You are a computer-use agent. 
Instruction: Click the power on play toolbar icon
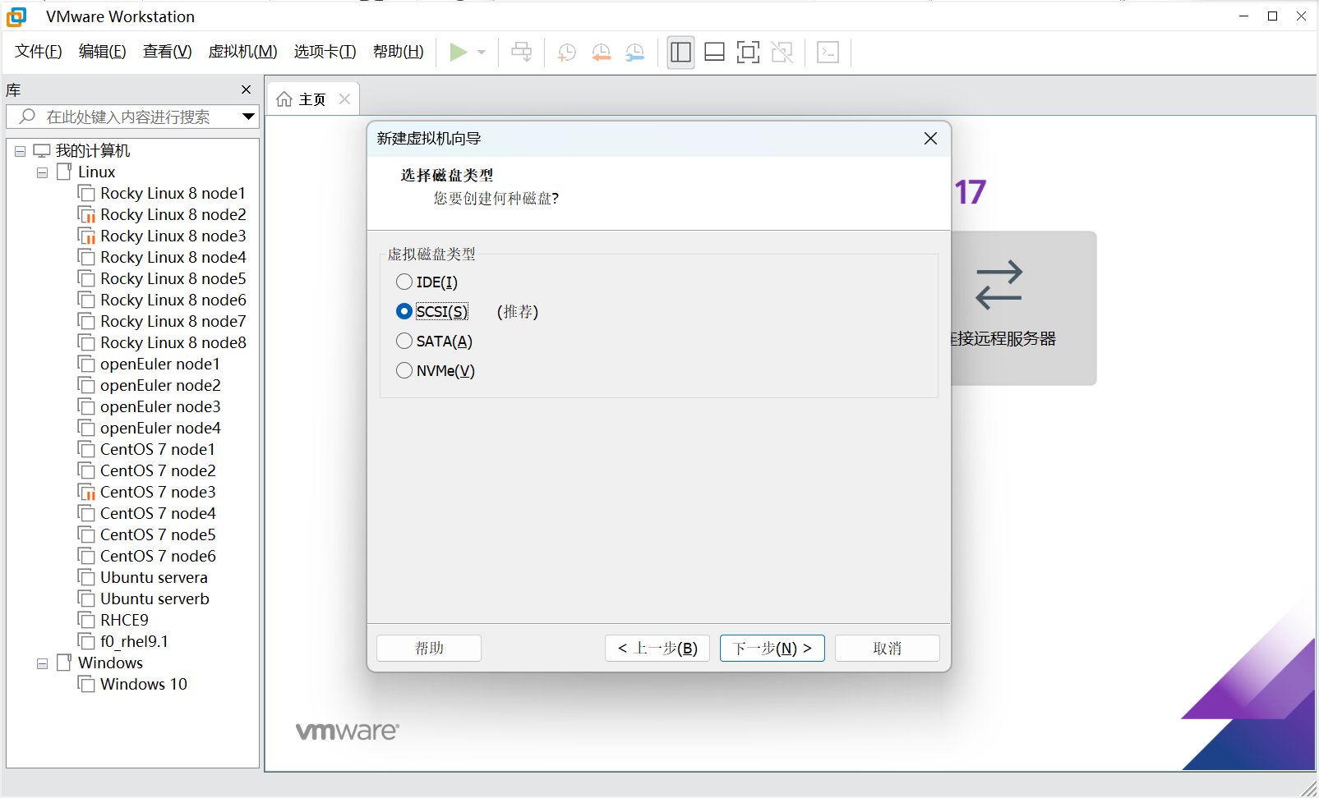(x=459, y=53)
